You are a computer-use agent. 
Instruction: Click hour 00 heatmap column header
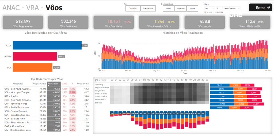coord(112,80)
